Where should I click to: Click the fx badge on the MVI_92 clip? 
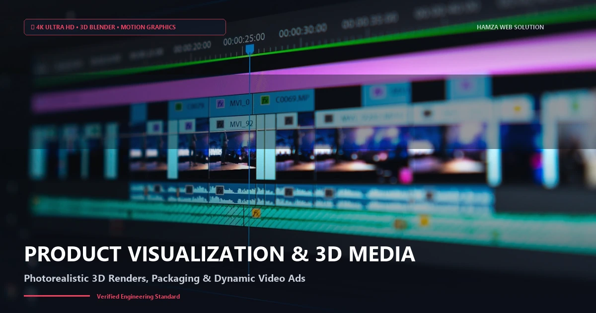tap(220, 124)
